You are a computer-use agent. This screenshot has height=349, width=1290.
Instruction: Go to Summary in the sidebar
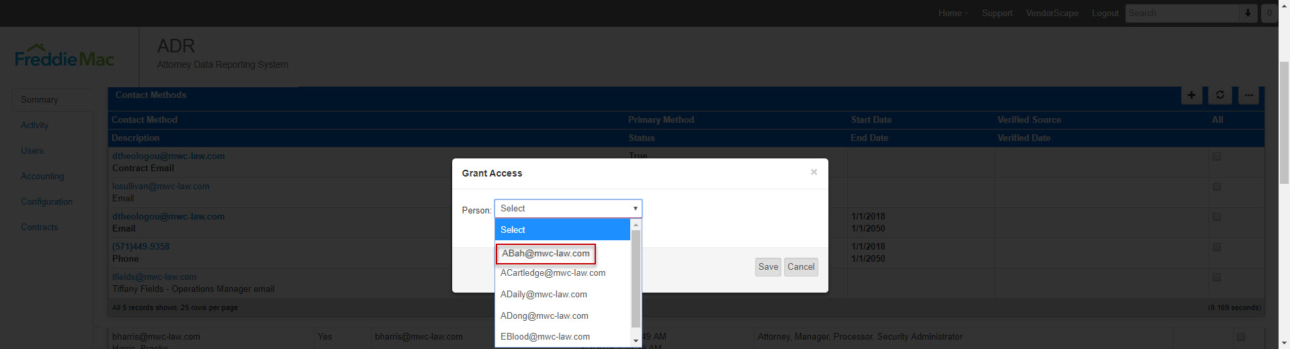[40, 99]
